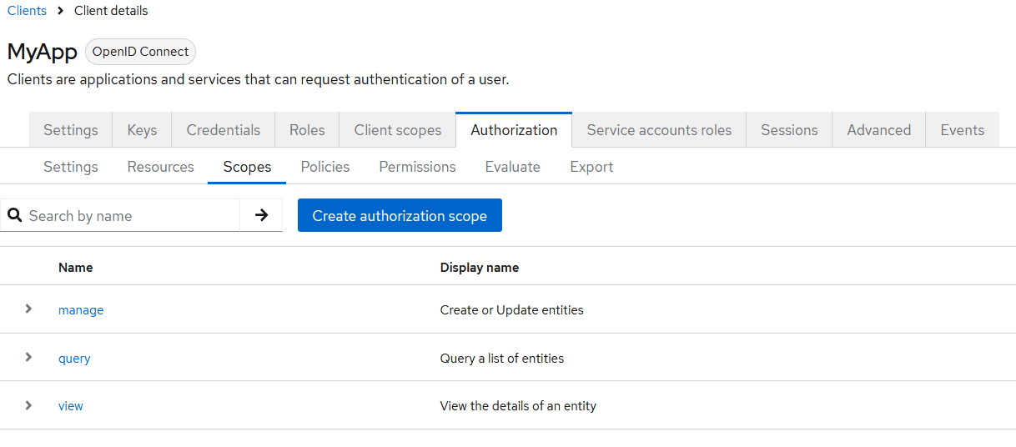
Task: Open the view scope link
Action: click(71, 406)
